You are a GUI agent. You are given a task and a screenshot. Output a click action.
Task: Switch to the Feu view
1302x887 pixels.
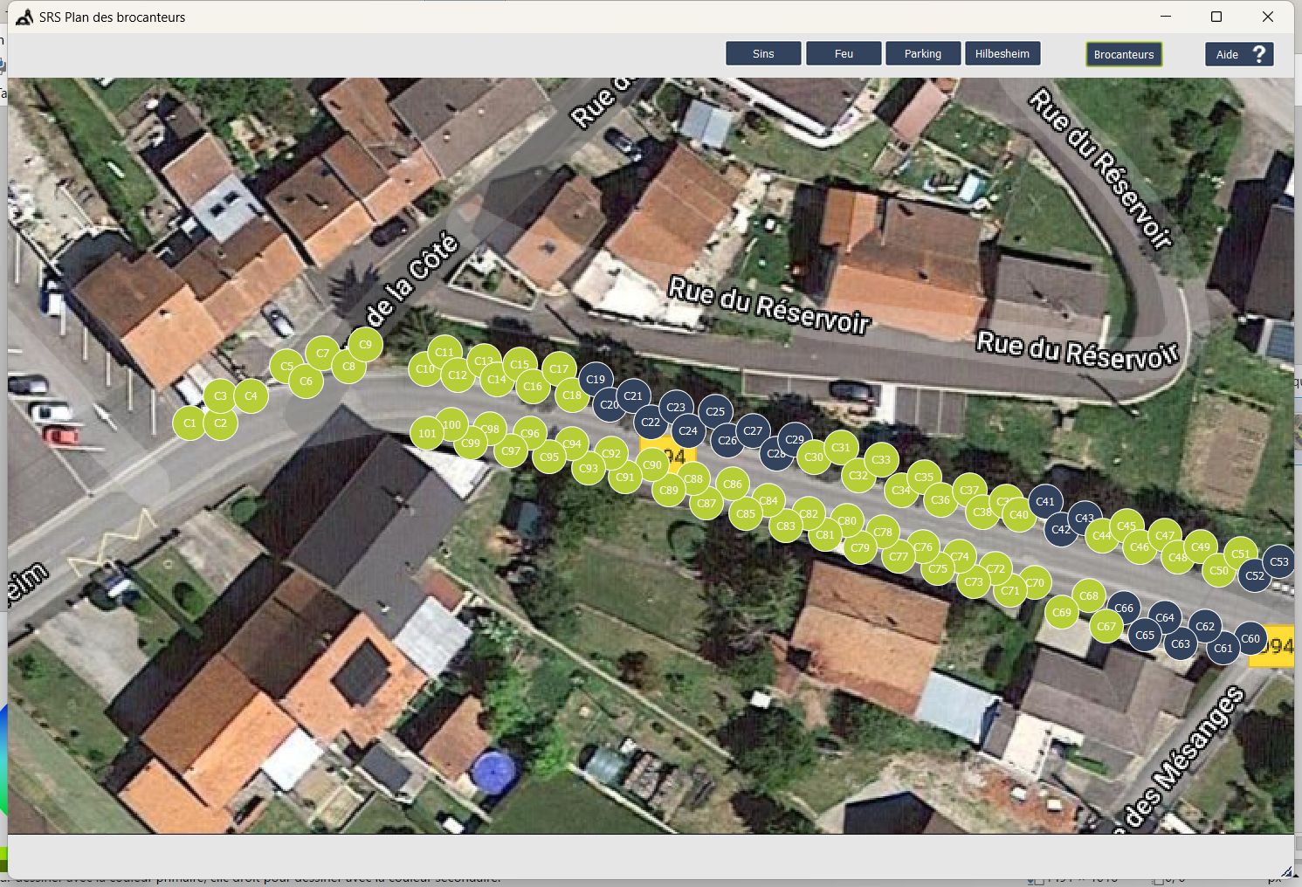[844, 54]
